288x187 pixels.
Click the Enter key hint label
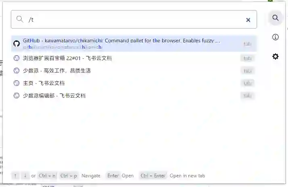[x=113, y=176]
